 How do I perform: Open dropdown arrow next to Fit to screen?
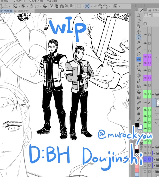(x=91, y=6)
